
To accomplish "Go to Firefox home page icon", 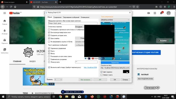I will pyautogui.click(x=15, y=7).
